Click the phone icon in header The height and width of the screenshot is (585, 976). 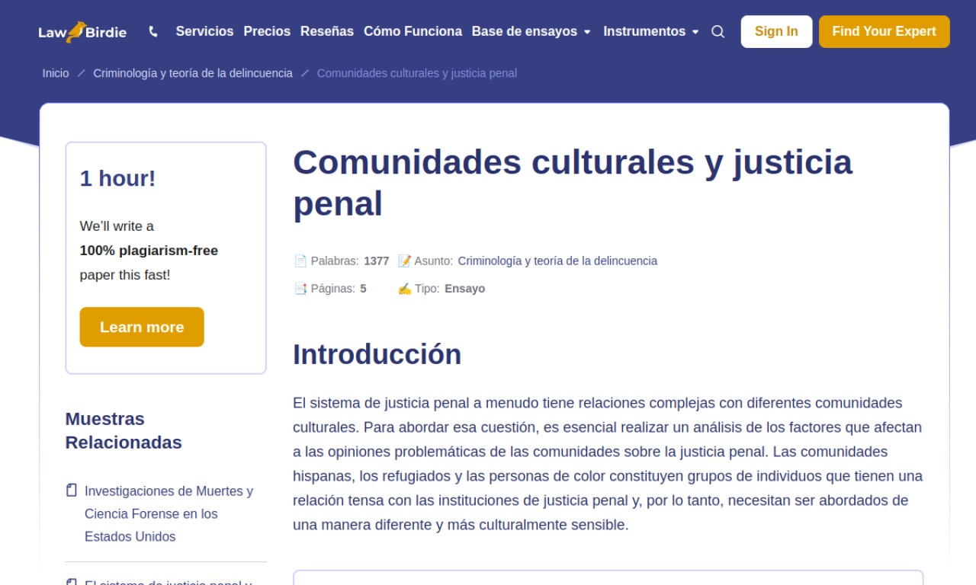153,31
